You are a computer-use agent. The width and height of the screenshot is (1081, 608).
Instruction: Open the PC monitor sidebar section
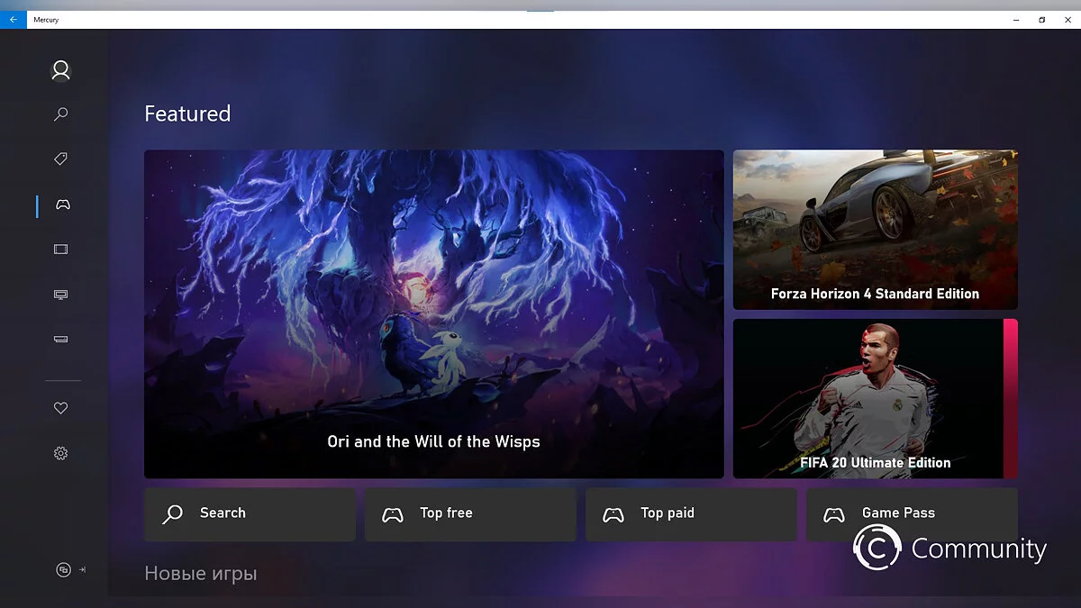coord(60,295)
